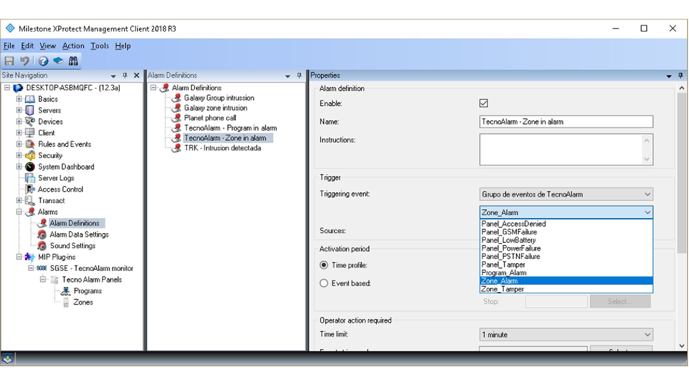The width and height of the screenshot is (689, 387).
Task: Click the Zones device icon
Action: click(x=66, y=302)
